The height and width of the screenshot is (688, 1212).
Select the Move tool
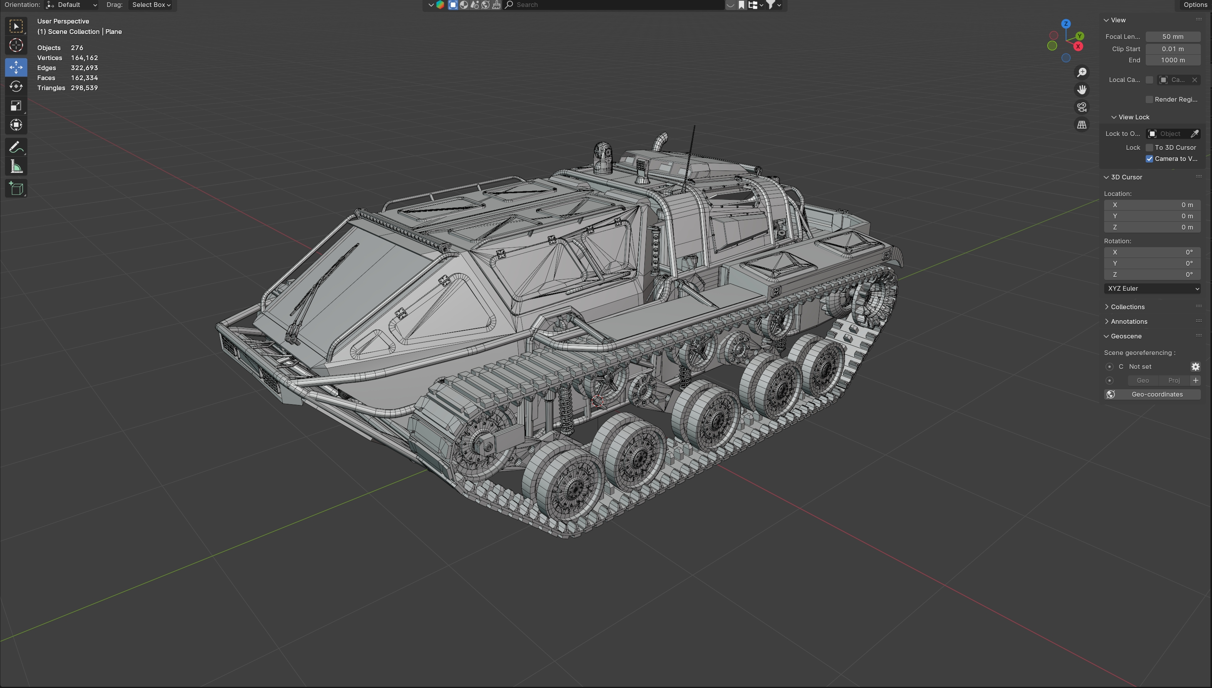pos(16,67)
